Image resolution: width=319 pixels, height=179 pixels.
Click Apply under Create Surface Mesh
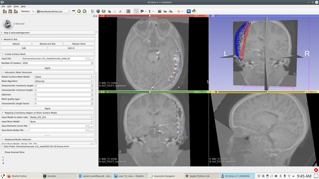(48, 68)
